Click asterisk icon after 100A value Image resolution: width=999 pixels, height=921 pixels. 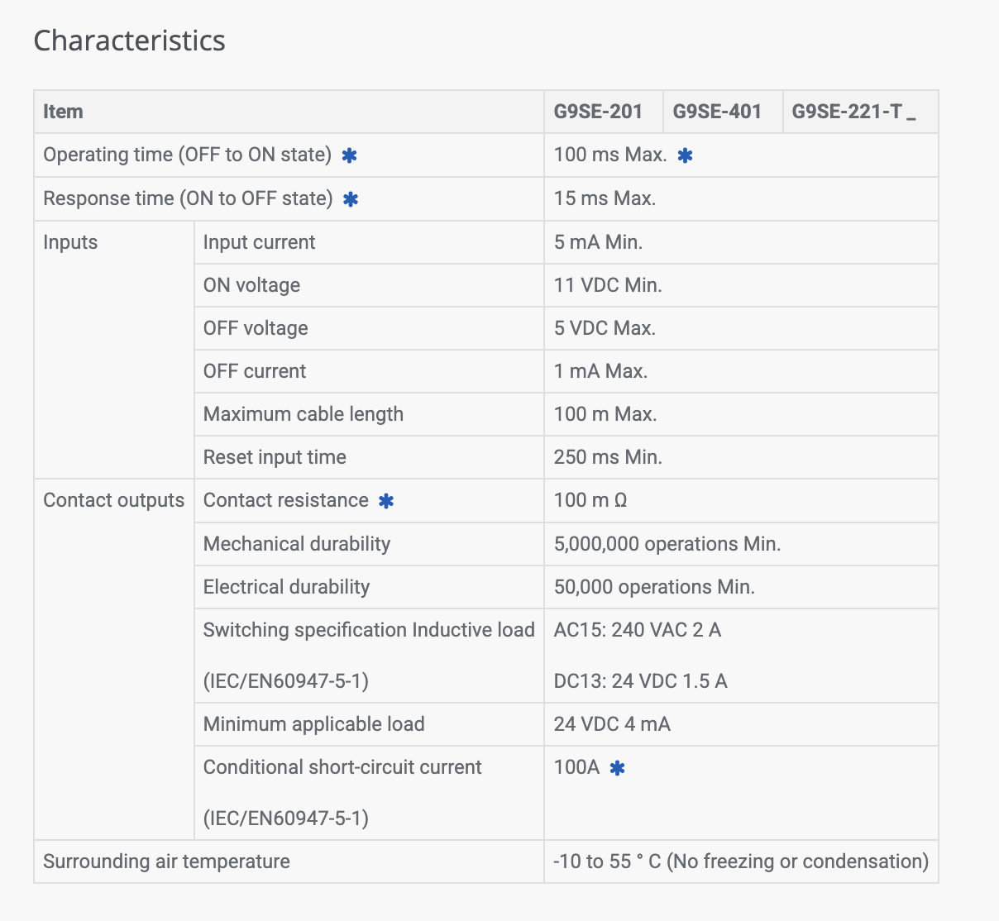click(617, 768)
